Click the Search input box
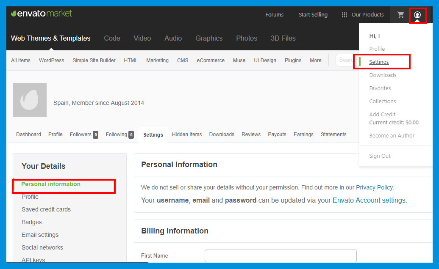This screenshot has width=439, height=269. [347, 60]
